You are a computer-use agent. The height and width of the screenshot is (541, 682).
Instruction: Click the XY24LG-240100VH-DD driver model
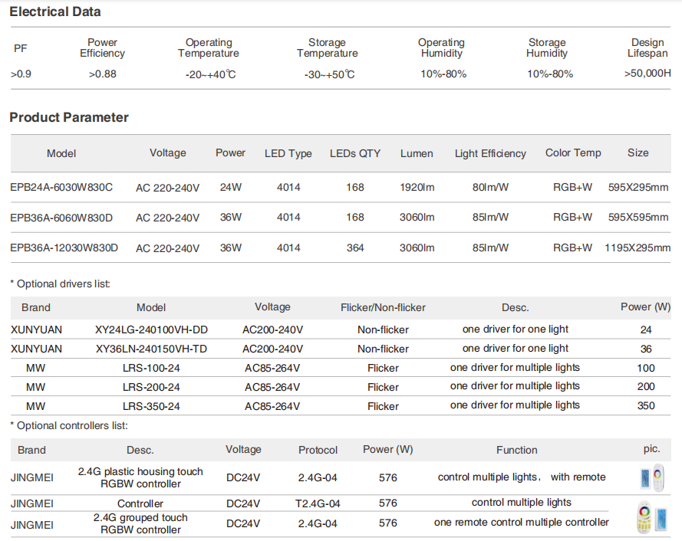[x=152, y=330]
